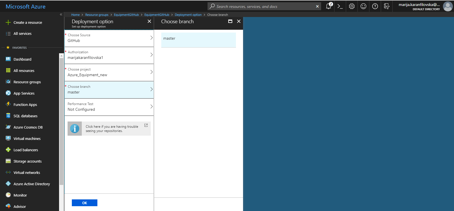Click the Microsoft Azure logo text
The width and height of the screenshot is (454, 211).
click(26, 7)
